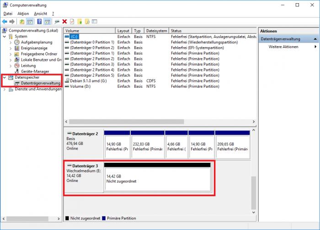
Task: Click the blue question mark help icon
Action: (x=40, y=21)
